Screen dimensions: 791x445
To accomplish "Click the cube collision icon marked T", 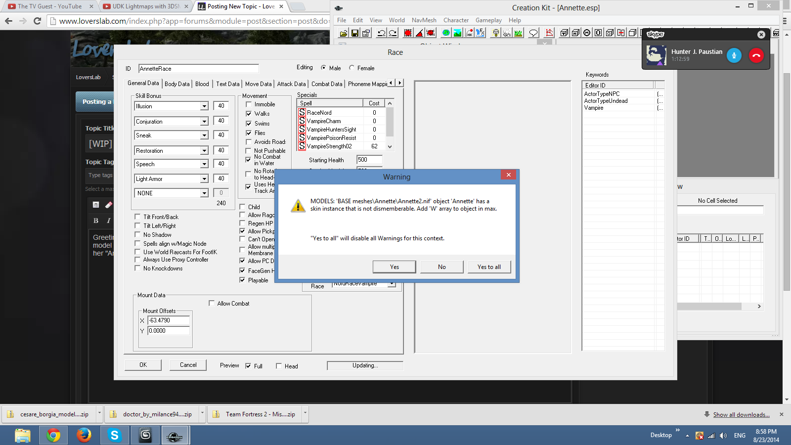I will [x=564, y=33].
